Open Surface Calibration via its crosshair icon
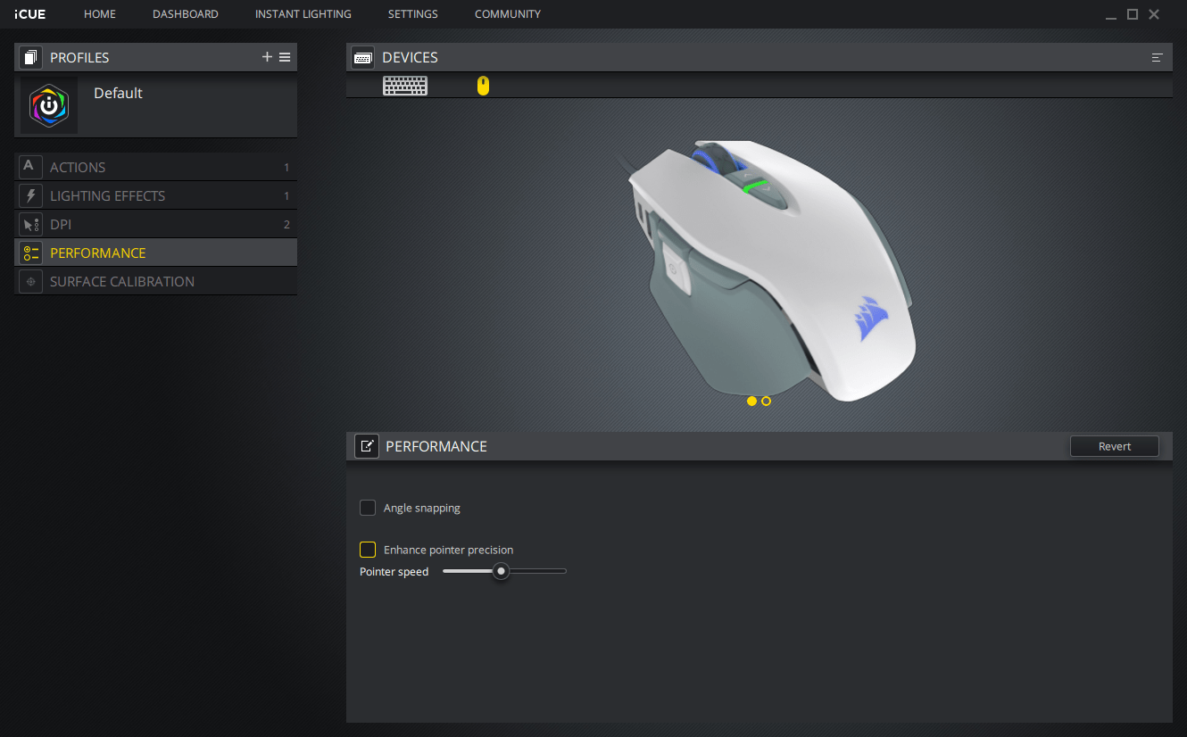This screenshot has width=1187, height=737. pyautogui.click(x=30, y=281)
